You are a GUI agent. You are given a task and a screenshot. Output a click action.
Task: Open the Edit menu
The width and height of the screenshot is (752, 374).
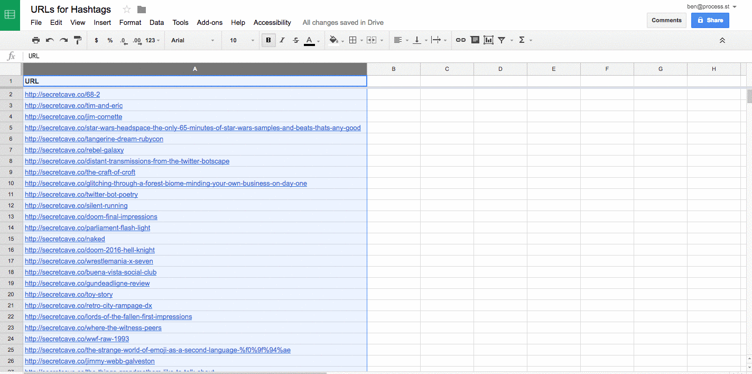(x=56, y=23)
